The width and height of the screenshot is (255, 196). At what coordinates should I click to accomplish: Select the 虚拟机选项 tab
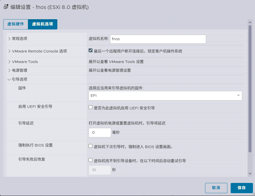[x=42, y=24]
